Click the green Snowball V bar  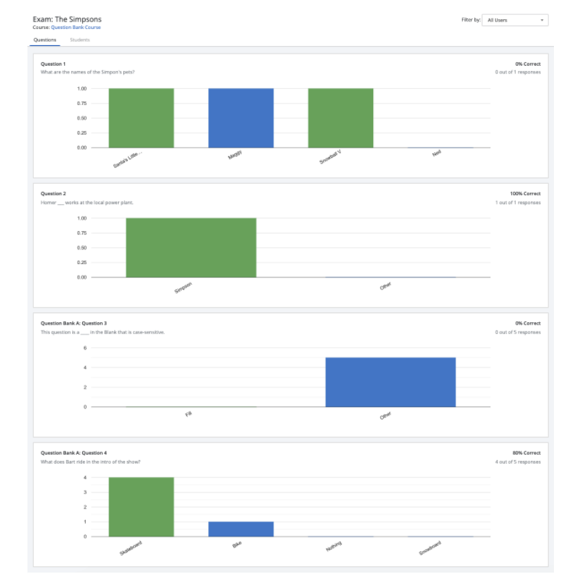pos(340,118)
